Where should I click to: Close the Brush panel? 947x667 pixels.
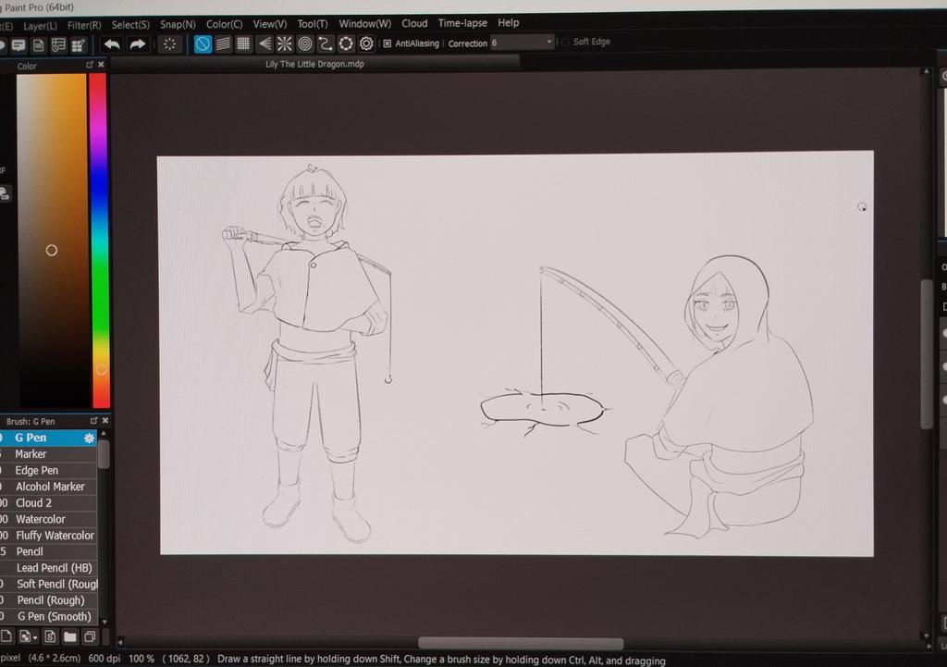tap(105, 421)
